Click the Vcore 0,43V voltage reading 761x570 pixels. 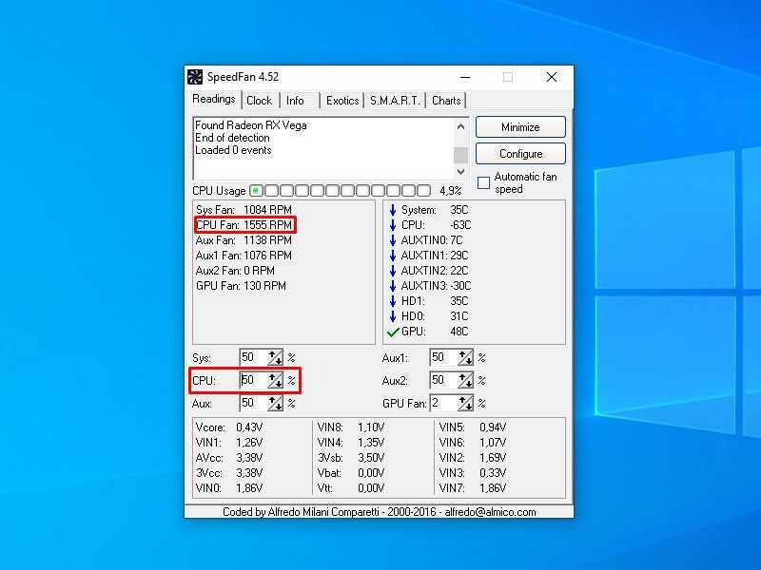229,427
